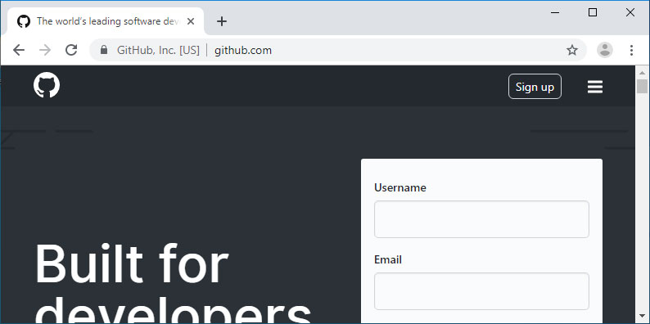Click the scrollbar up arrow
This screenshot has height=324, width=650.
click(642, 73)
